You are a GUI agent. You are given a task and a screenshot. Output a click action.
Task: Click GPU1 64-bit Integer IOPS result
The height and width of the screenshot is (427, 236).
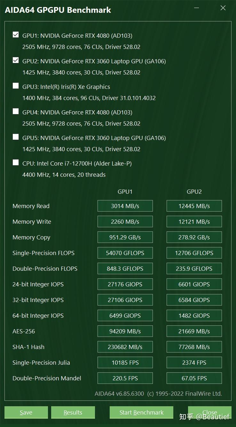click(x=125, y=315)
